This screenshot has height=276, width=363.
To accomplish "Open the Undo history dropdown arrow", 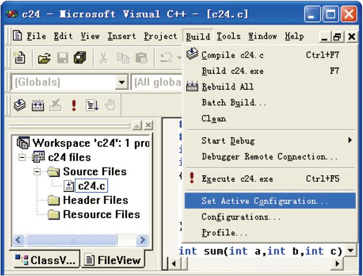I will (x=179, y=57).
